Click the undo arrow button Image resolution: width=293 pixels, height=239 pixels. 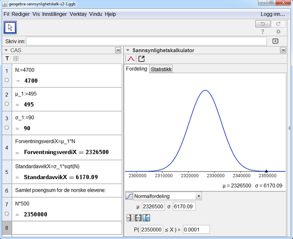[263, 24]
